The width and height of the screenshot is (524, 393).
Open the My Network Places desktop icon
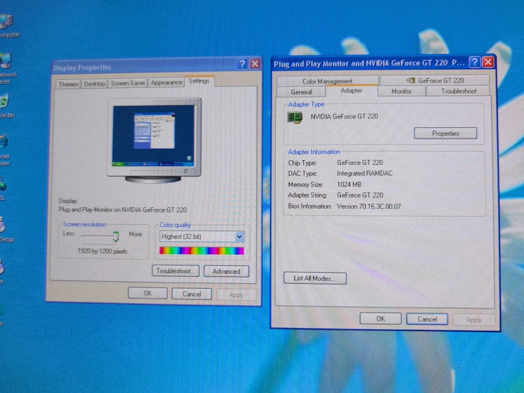point(7,67)
